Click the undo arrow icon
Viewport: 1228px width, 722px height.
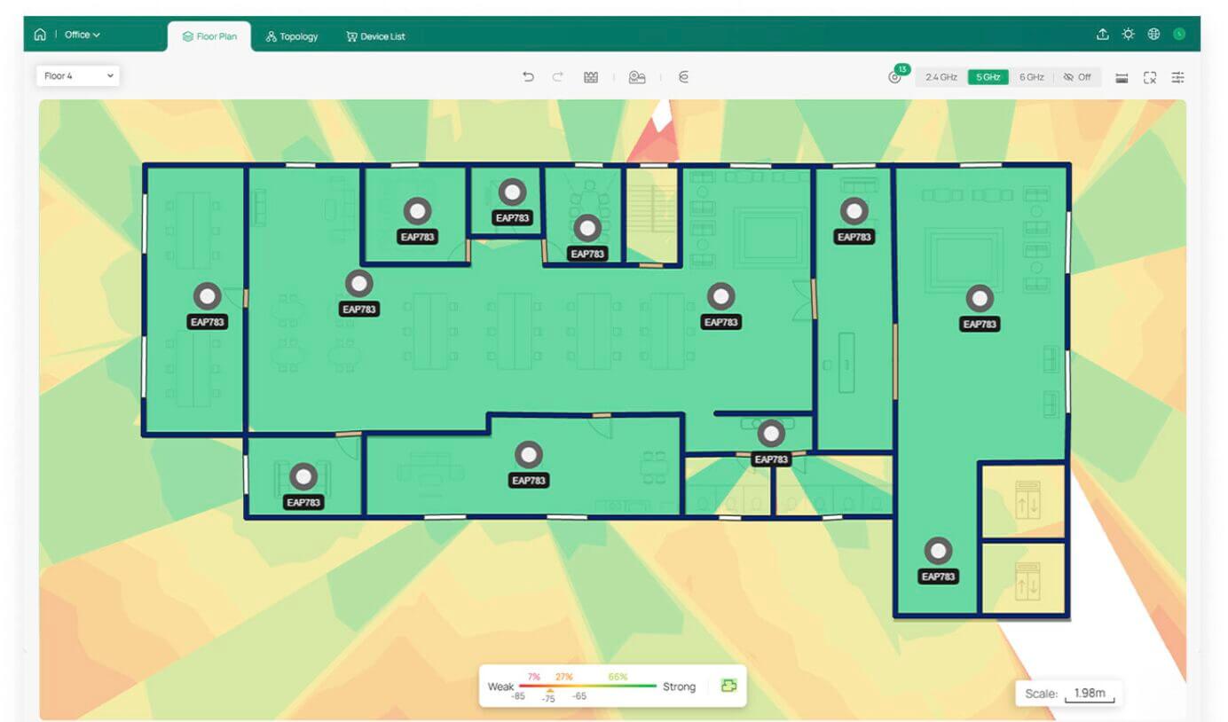point(528,77)
